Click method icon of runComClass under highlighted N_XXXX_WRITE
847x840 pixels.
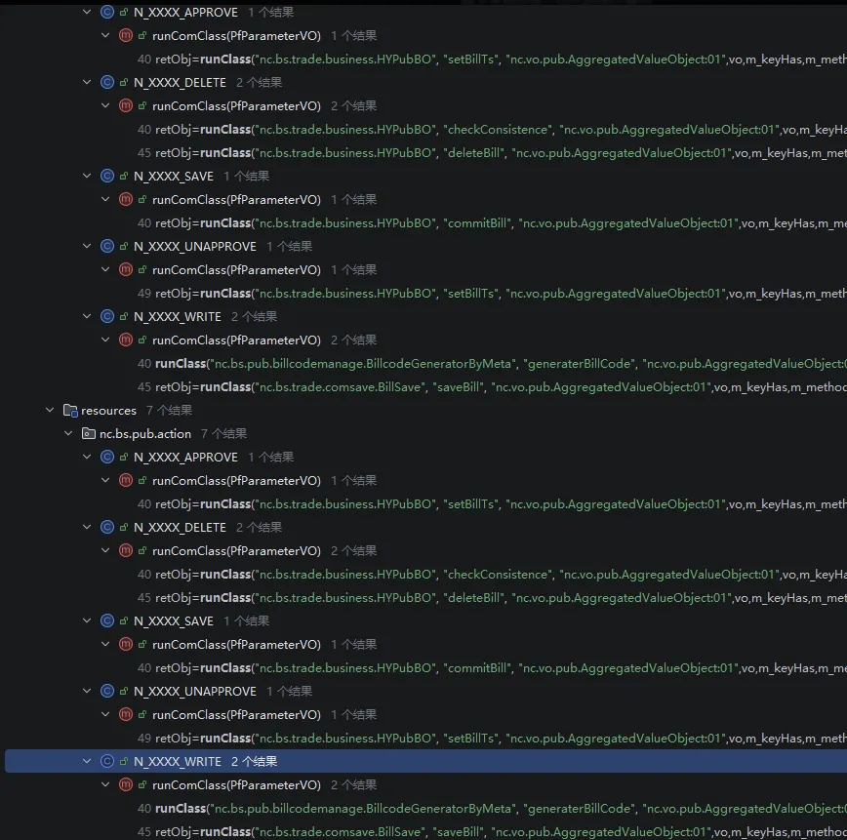pos(125,785)
